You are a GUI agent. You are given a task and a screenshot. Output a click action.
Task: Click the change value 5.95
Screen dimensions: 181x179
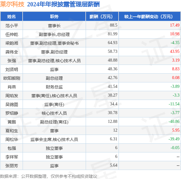click(x=176, y=130)
